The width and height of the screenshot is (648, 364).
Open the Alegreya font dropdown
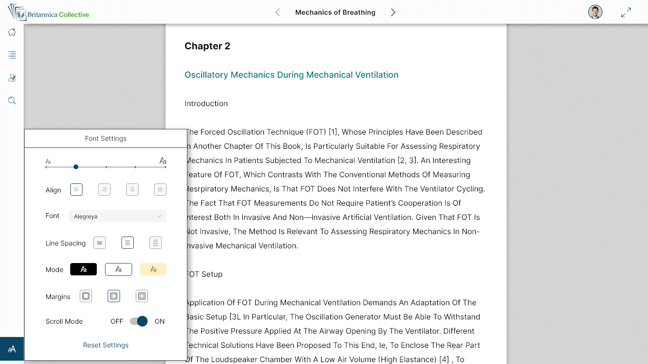pyautogui.click(x=118, y=216)
